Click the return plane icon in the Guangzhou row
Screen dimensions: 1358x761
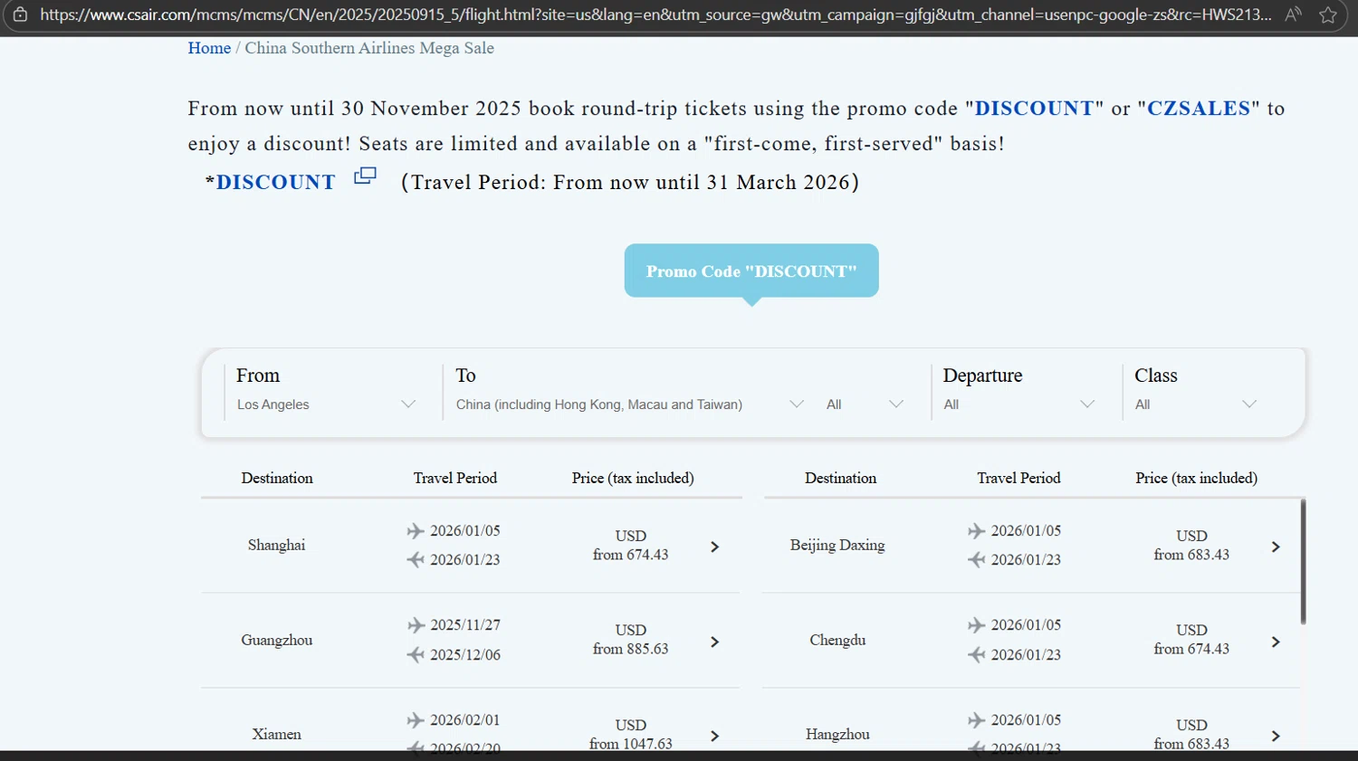point(416,654)
